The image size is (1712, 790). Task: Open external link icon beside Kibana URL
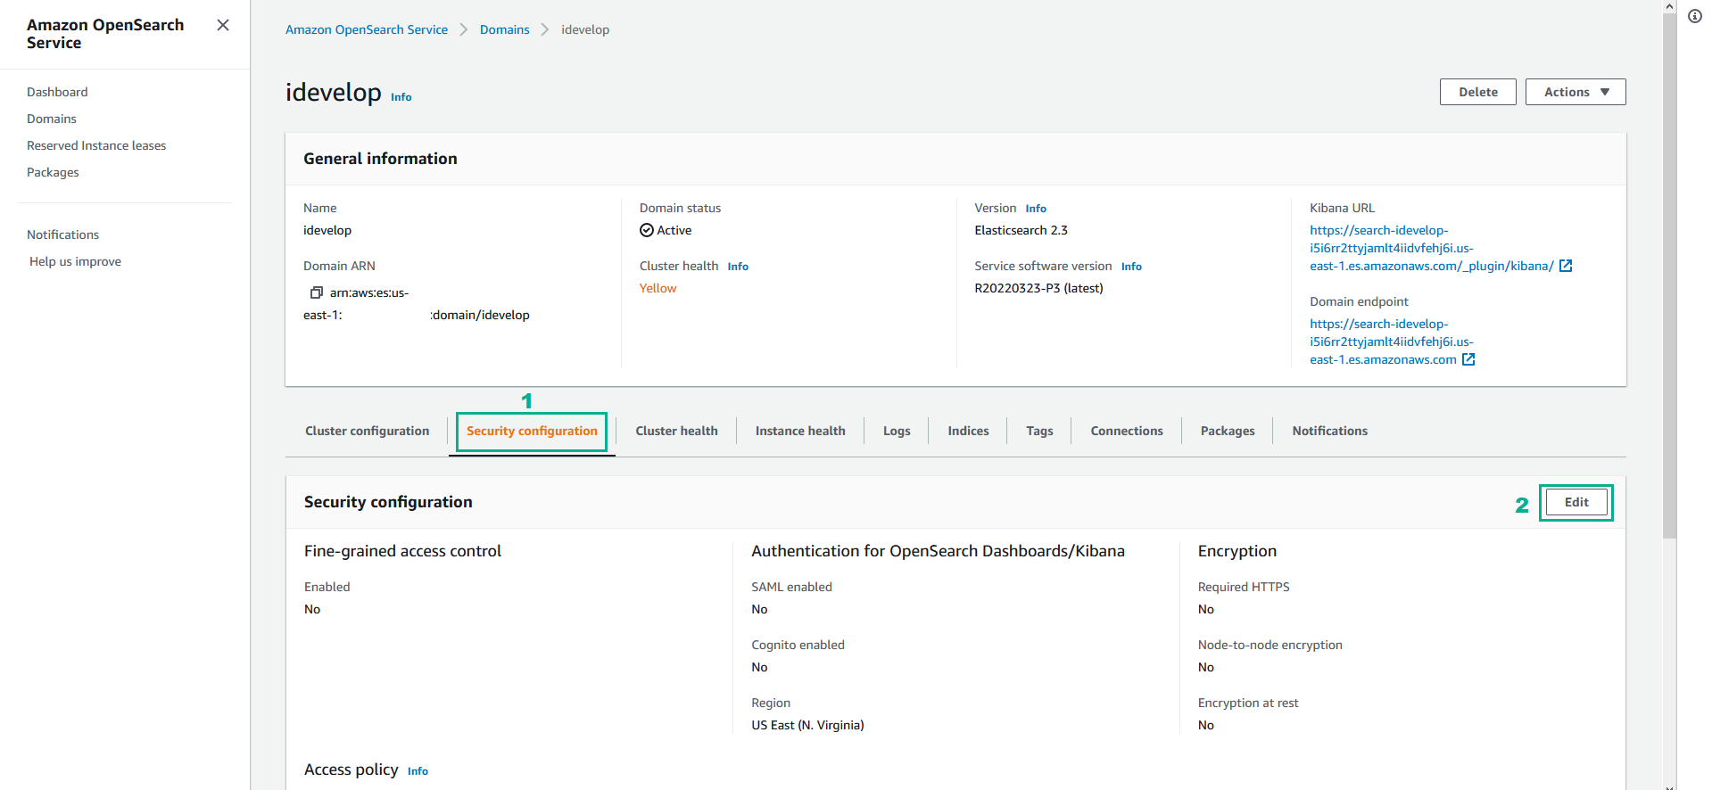click(1565, 266)
